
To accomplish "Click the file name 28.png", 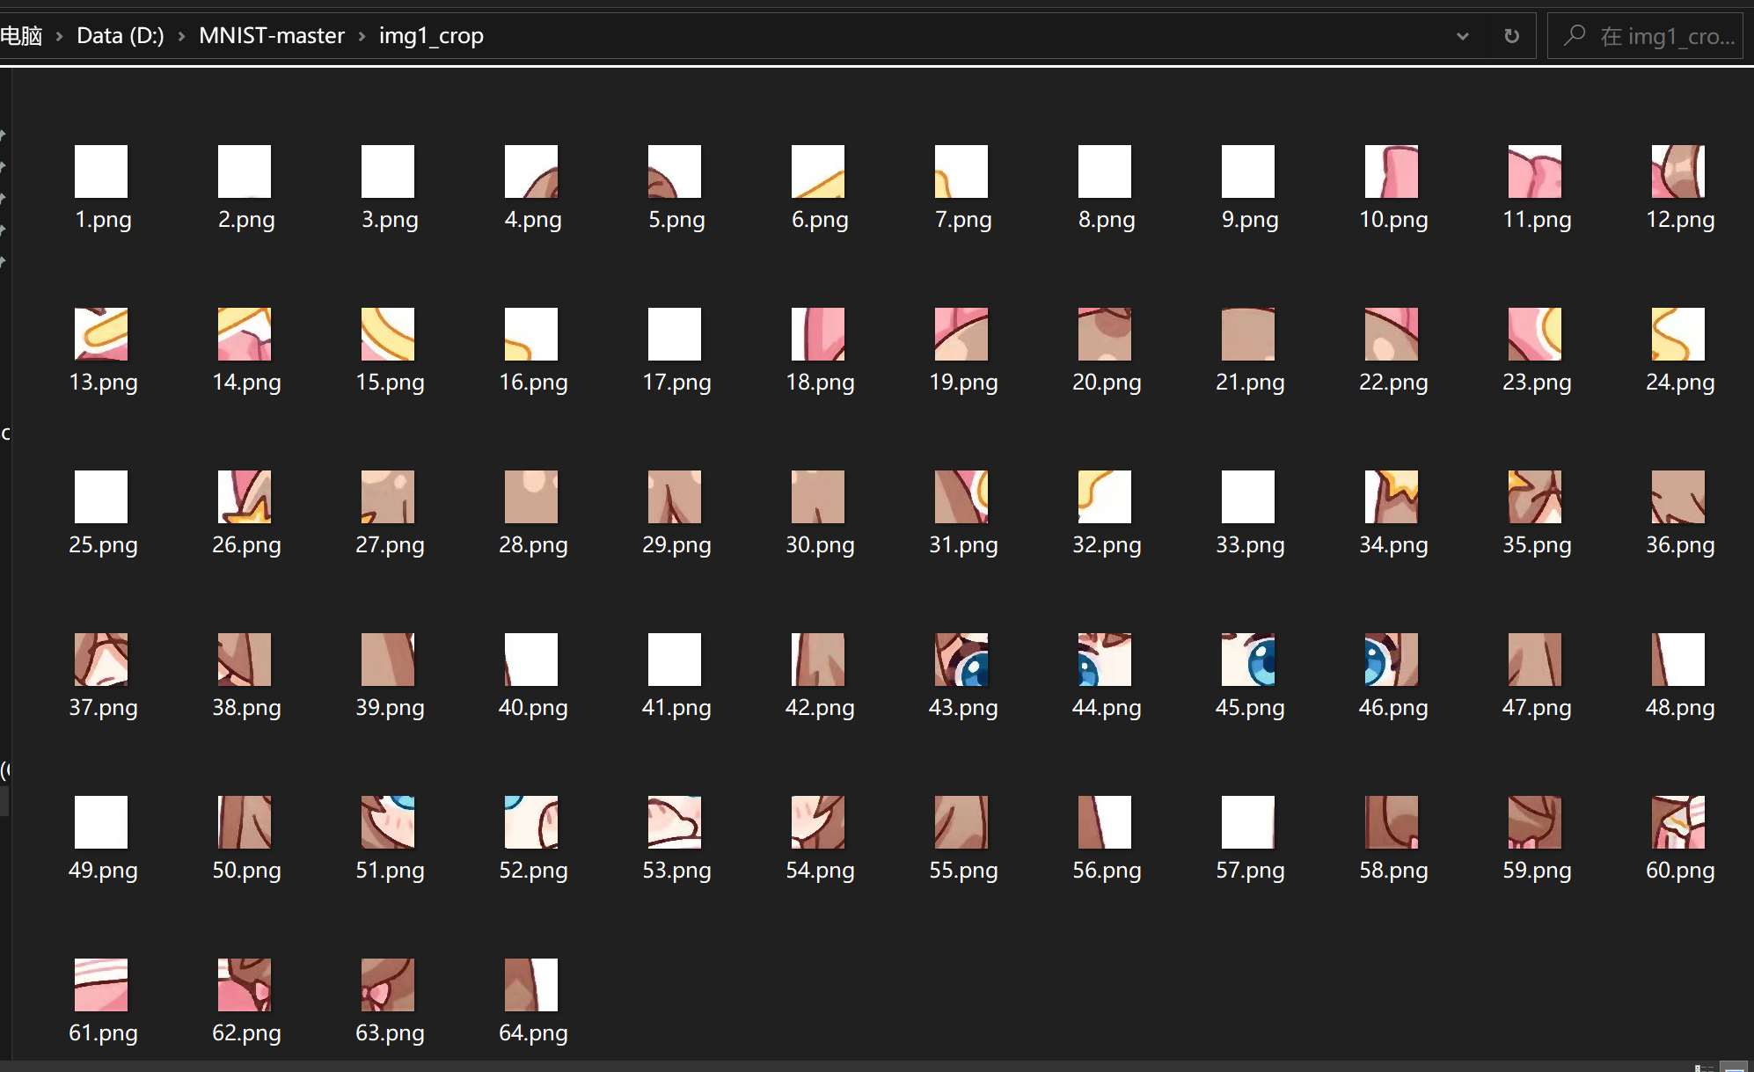I will point(533,545).
